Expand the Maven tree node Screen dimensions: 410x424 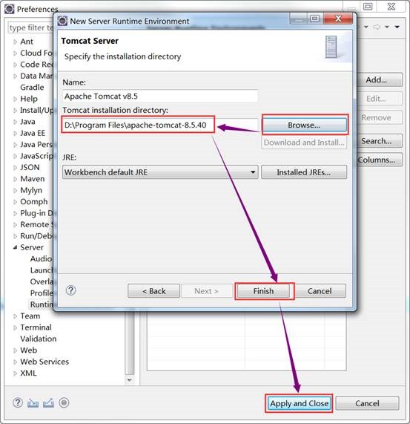[x=15, y=179]
